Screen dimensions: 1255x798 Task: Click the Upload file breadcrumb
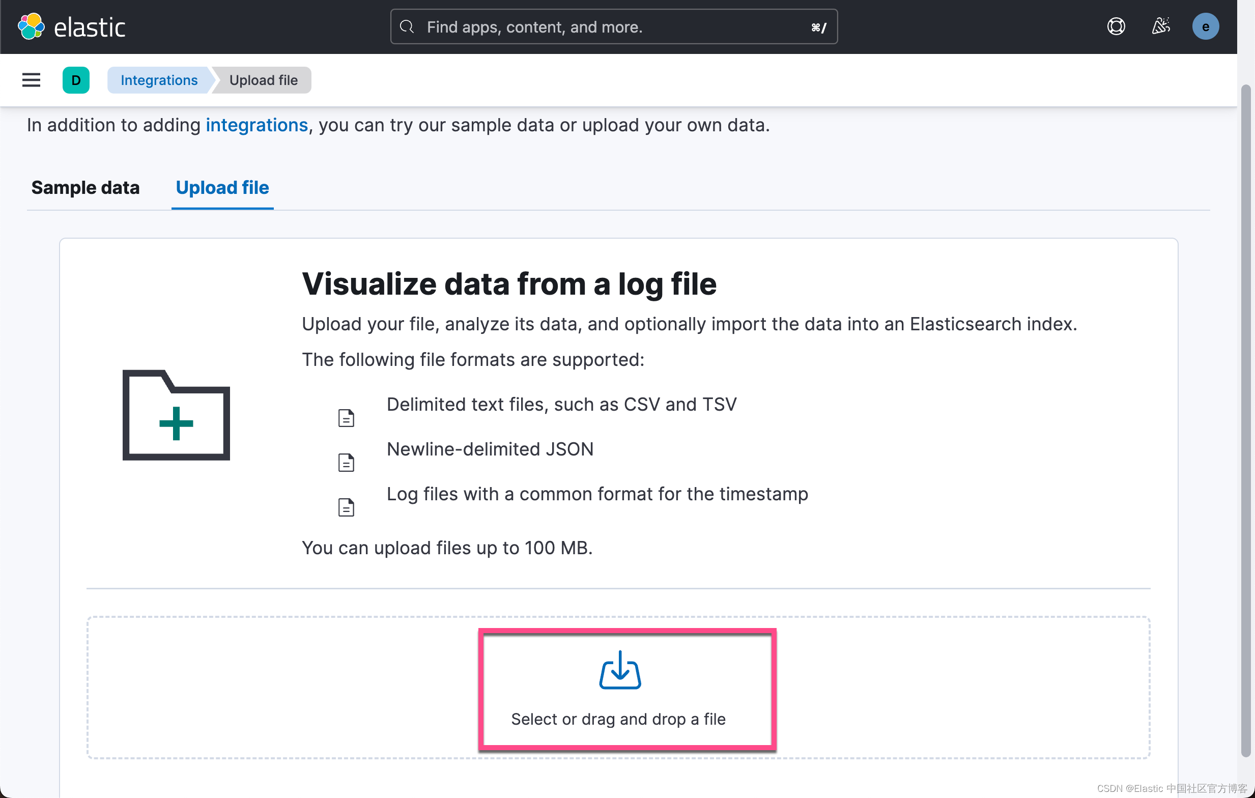click(263, 80)
